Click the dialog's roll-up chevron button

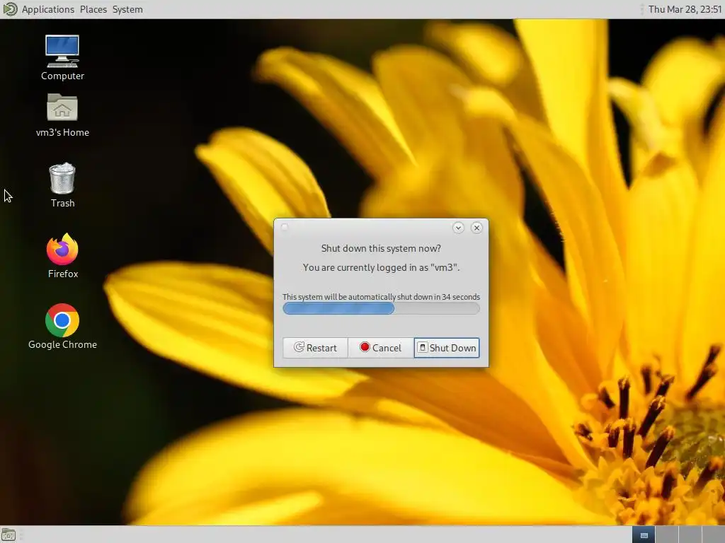pyautogui.click(x=458, y=228)
